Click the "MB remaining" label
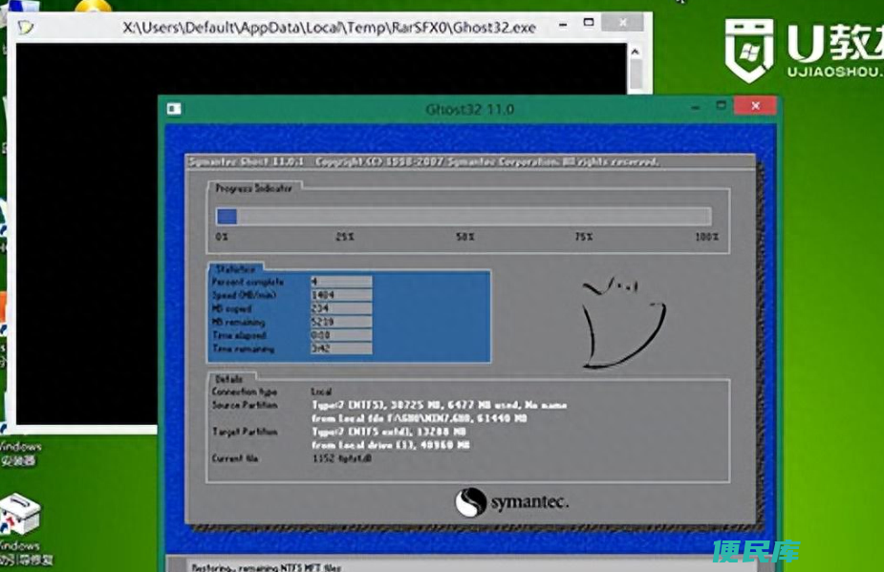Image resolution: width=884 pixels, height=572 pixels. [239, 323]
